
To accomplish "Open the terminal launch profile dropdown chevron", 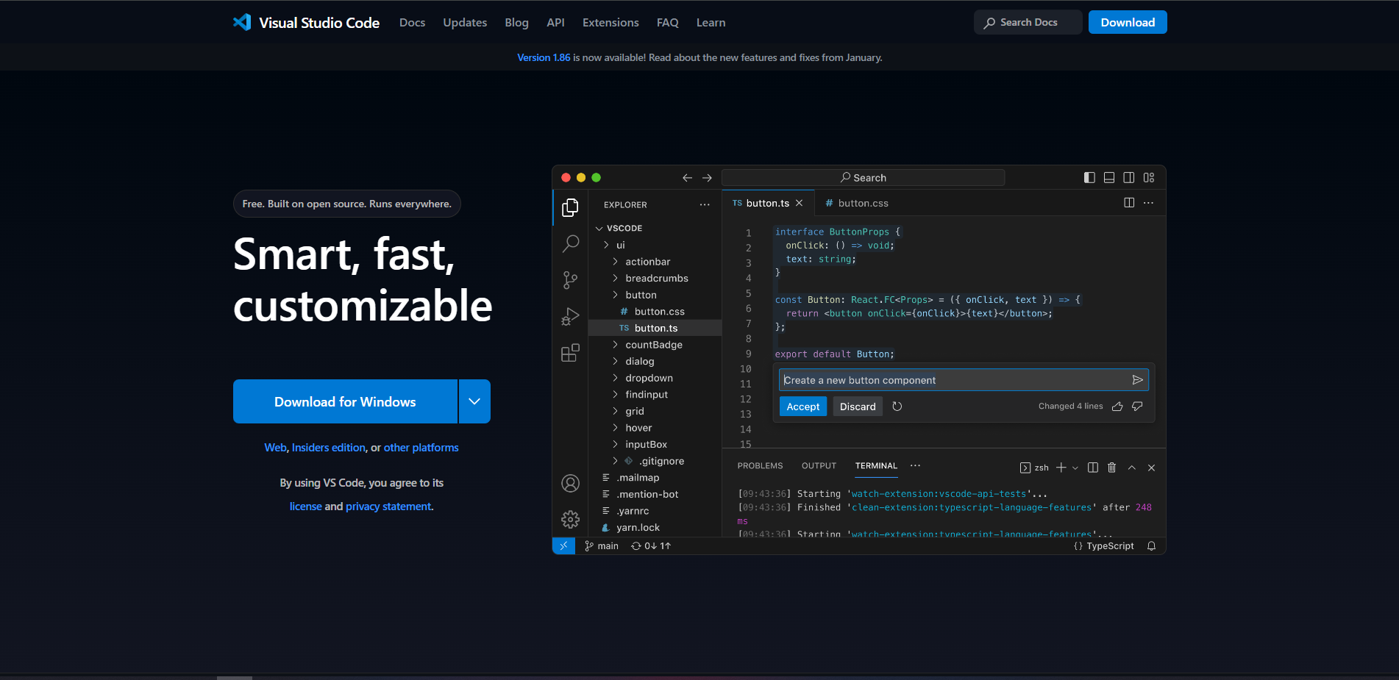I will pos(1075,468).
